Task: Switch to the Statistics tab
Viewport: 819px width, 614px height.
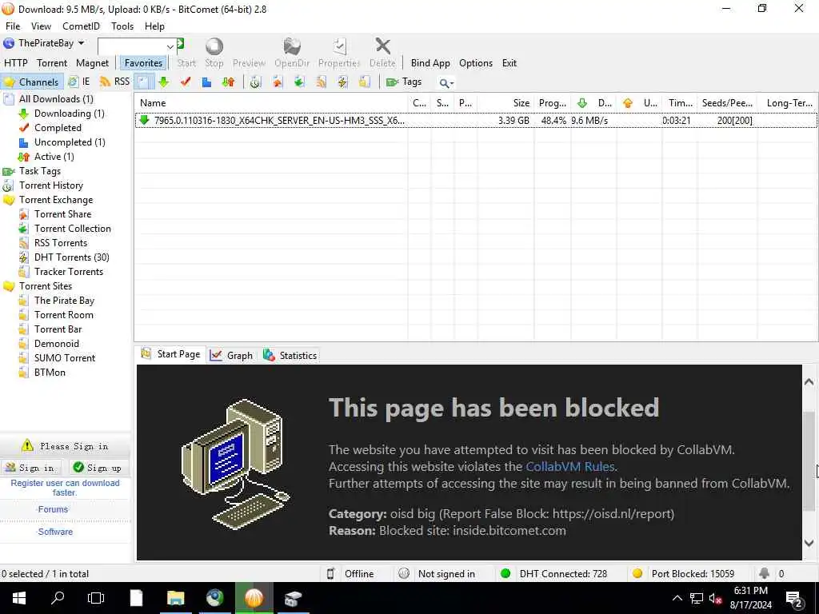Action: [x=290, y=356]
